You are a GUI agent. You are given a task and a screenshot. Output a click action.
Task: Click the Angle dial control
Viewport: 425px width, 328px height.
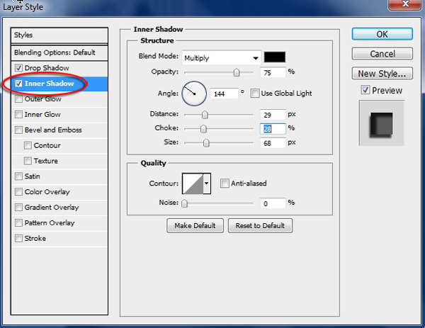(193, 93)
